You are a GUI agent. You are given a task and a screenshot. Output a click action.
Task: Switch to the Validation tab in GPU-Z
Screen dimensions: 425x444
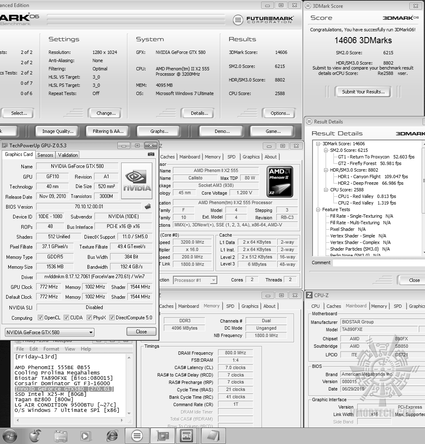[x=68, y=155]
